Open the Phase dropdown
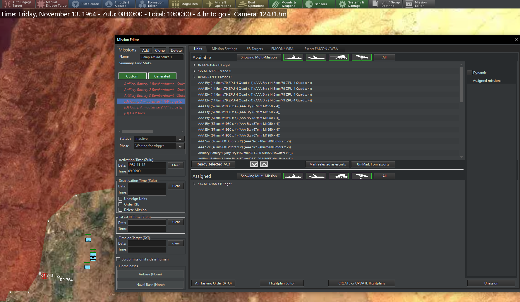The height and width of the screenshot is (302, 520). coord(159,146)
